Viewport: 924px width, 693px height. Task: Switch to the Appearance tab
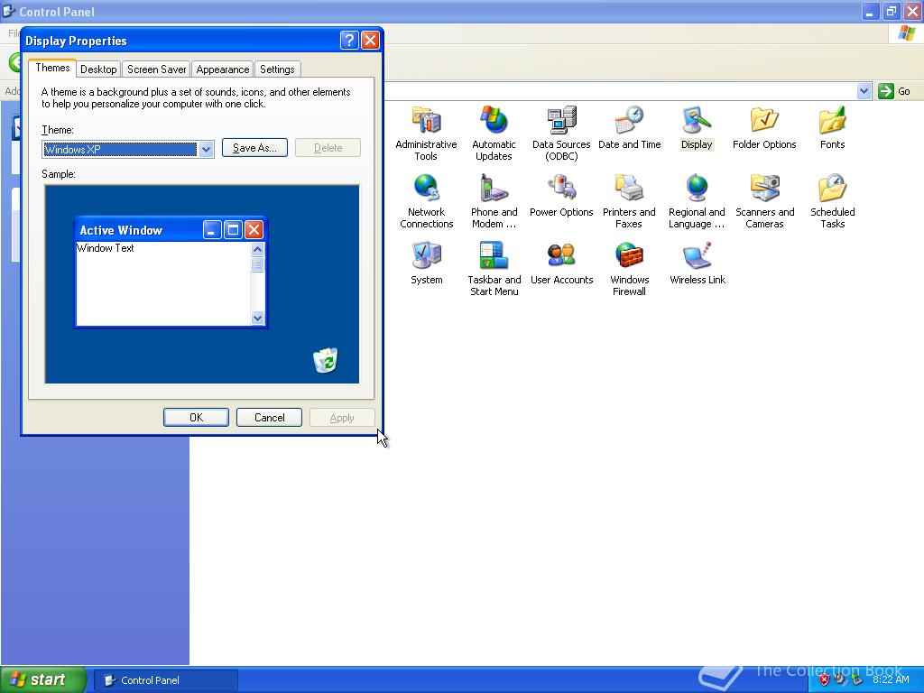222,69
